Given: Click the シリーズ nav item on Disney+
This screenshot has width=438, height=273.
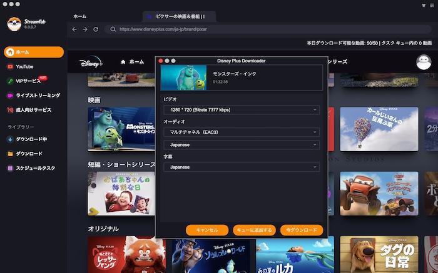Looking at the screenshot, I should [x=338, y=62].
